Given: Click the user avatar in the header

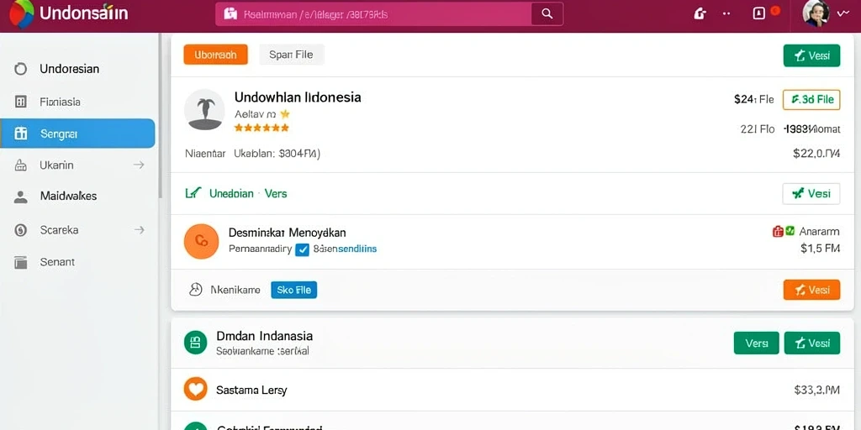Looking at the screenshot, I should pyautogui.click(x=816, y=13).
